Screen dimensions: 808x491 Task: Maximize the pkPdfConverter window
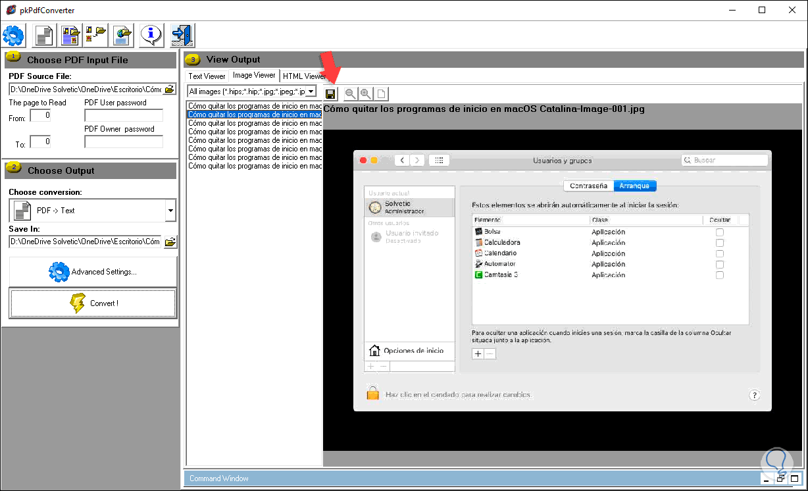point(762,10)
